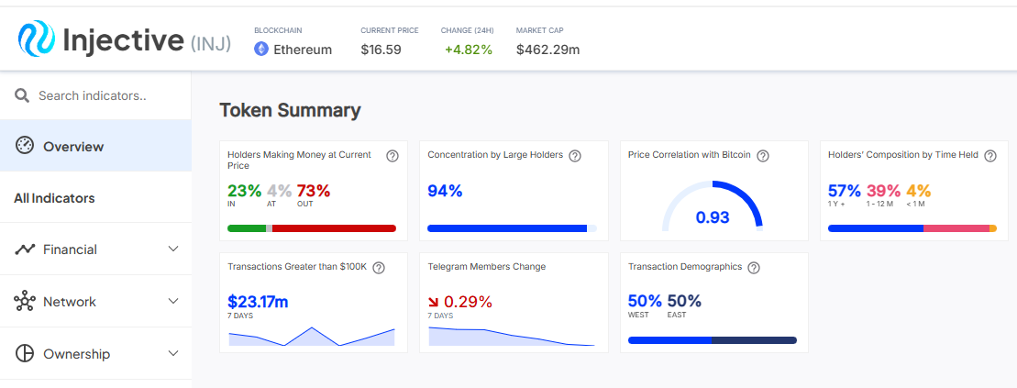This screenshot has width=1017, height=388.
Task: Click the $16.59 current price
Action: (x=381, y=50)
